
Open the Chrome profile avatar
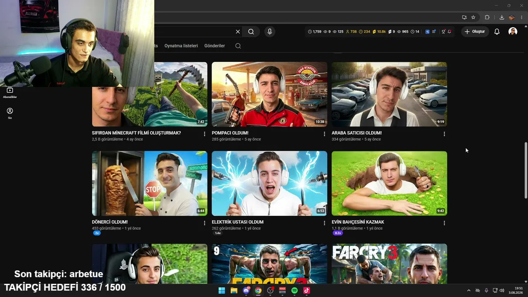511,17
